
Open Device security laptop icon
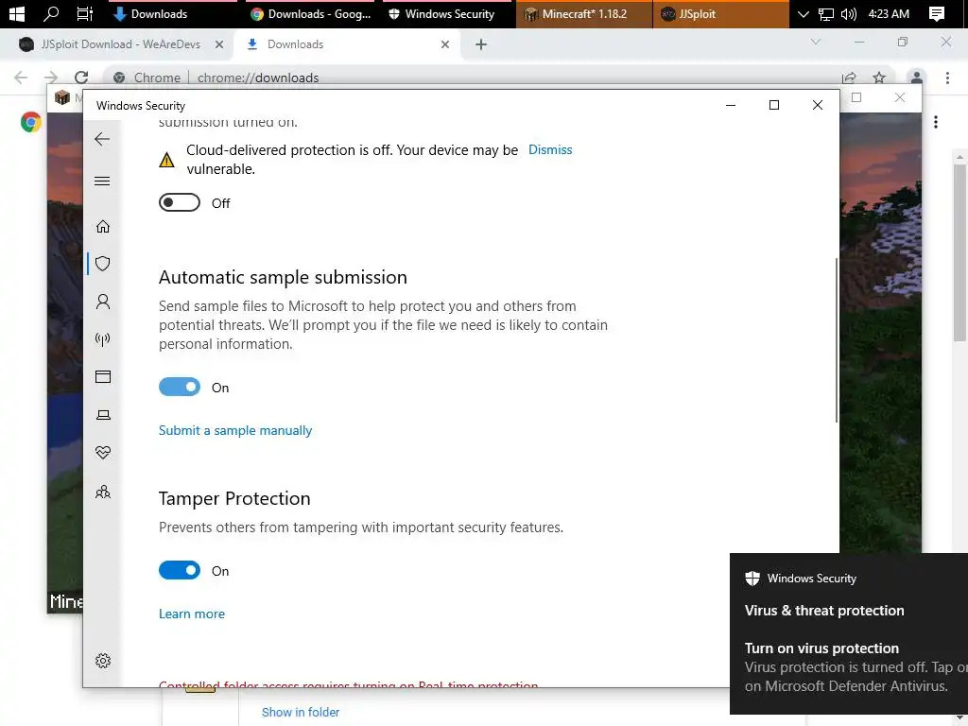[103, 415]
